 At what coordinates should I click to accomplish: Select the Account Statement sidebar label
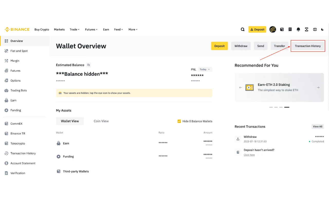[x=23, y=163]
